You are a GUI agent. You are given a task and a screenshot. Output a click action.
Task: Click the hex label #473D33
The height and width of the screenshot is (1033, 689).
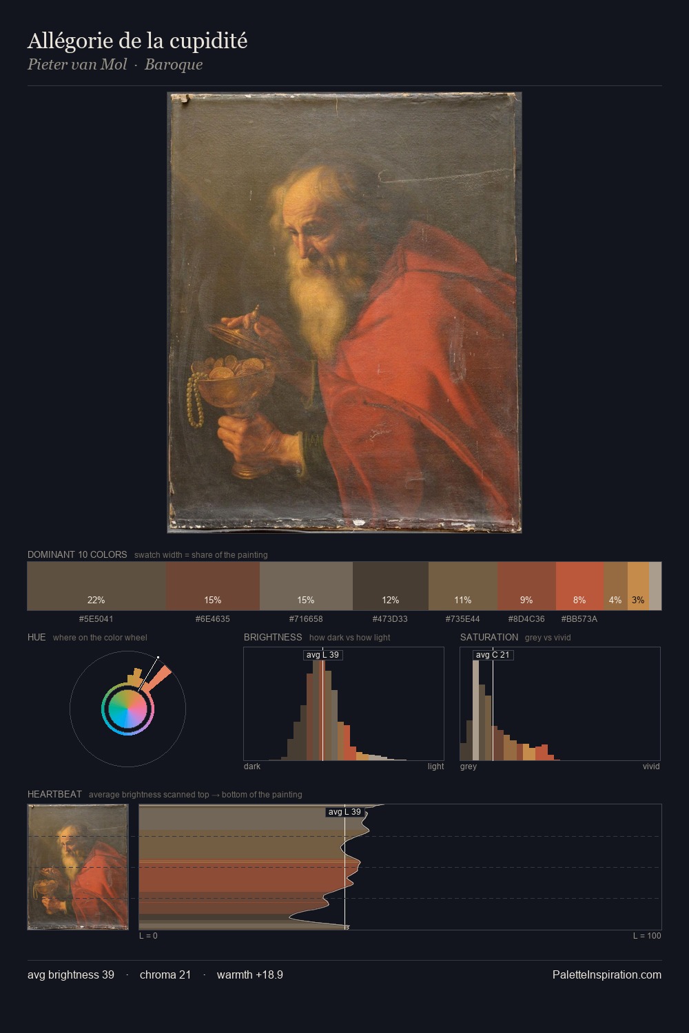[x=390, y=618]
